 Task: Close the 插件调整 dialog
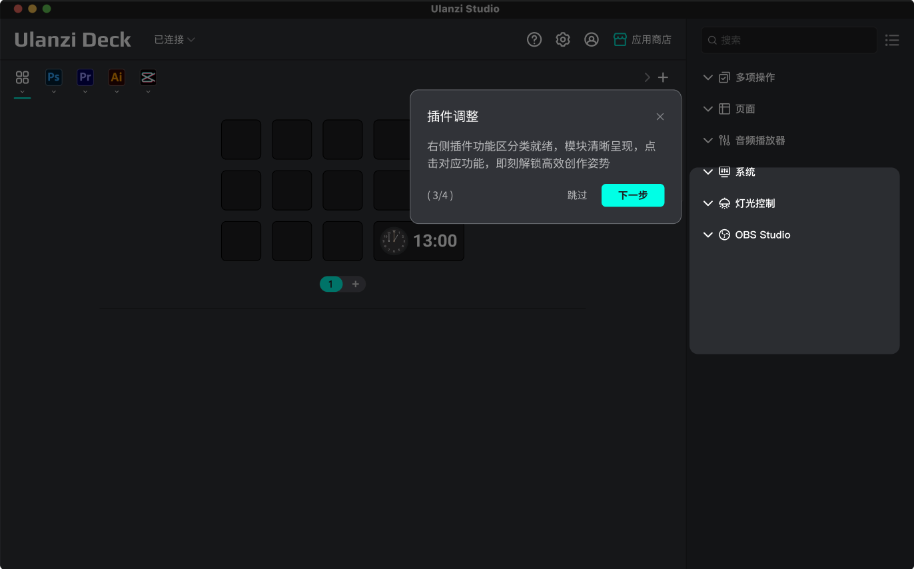tap(660, 117)
